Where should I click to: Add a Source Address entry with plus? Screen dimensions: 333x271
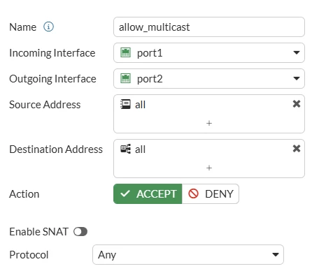(209, 123)
